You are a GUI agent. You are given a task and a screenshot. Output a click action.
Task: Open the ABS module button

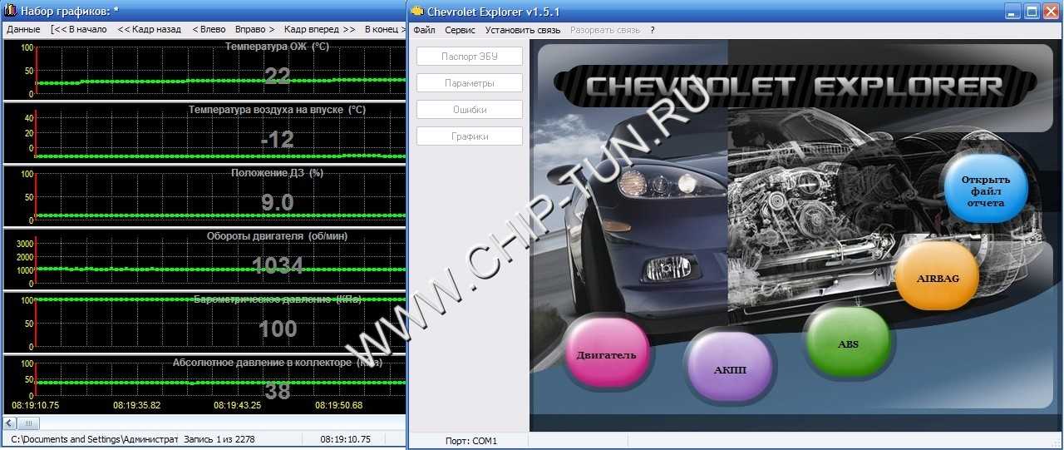(848, 343)
